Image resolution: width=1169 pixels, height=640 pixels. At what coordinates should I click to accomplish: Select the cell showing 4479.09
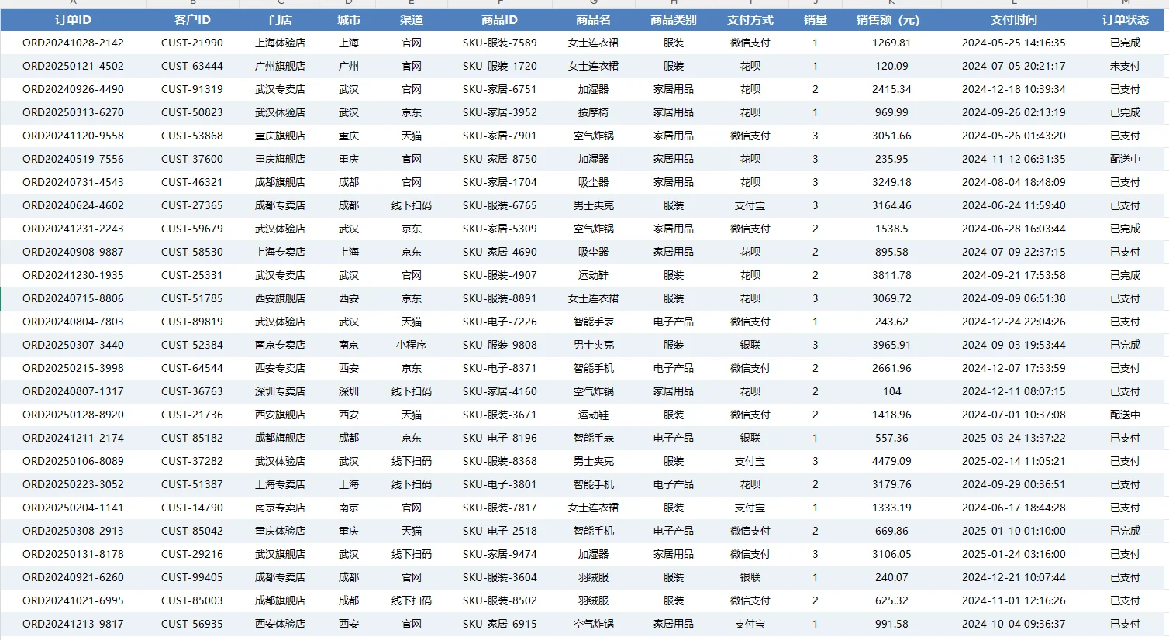click(891, 461)
